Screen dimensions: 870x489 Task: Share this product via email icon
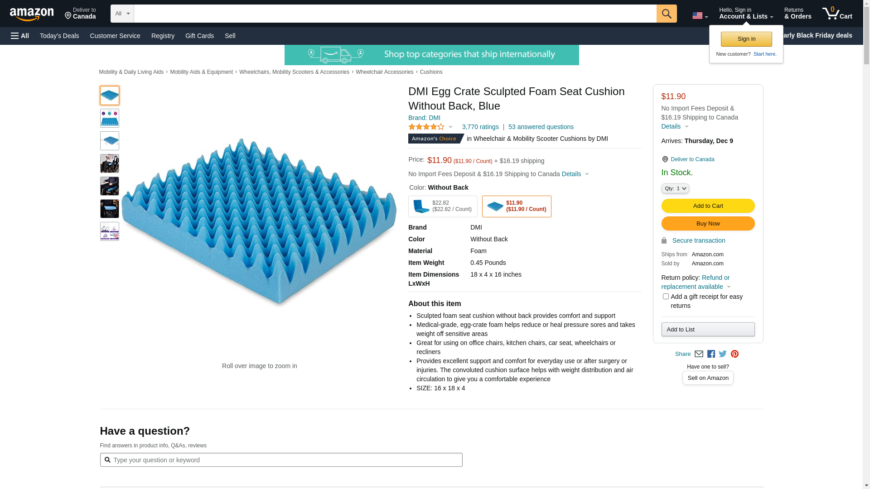tap(699, 354)
